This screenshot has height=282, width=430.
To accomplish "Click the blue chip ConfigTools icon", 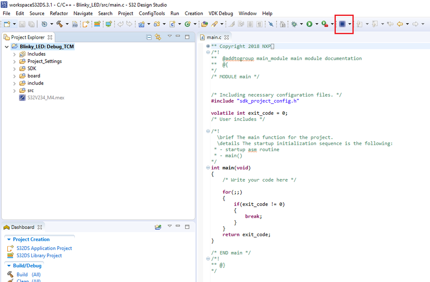I will [x=342, y=24].
